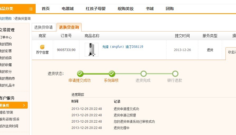The image size is (236, 135).
Task: Open 我的积分 in sidebar
Action: click(x=6, y=72)
